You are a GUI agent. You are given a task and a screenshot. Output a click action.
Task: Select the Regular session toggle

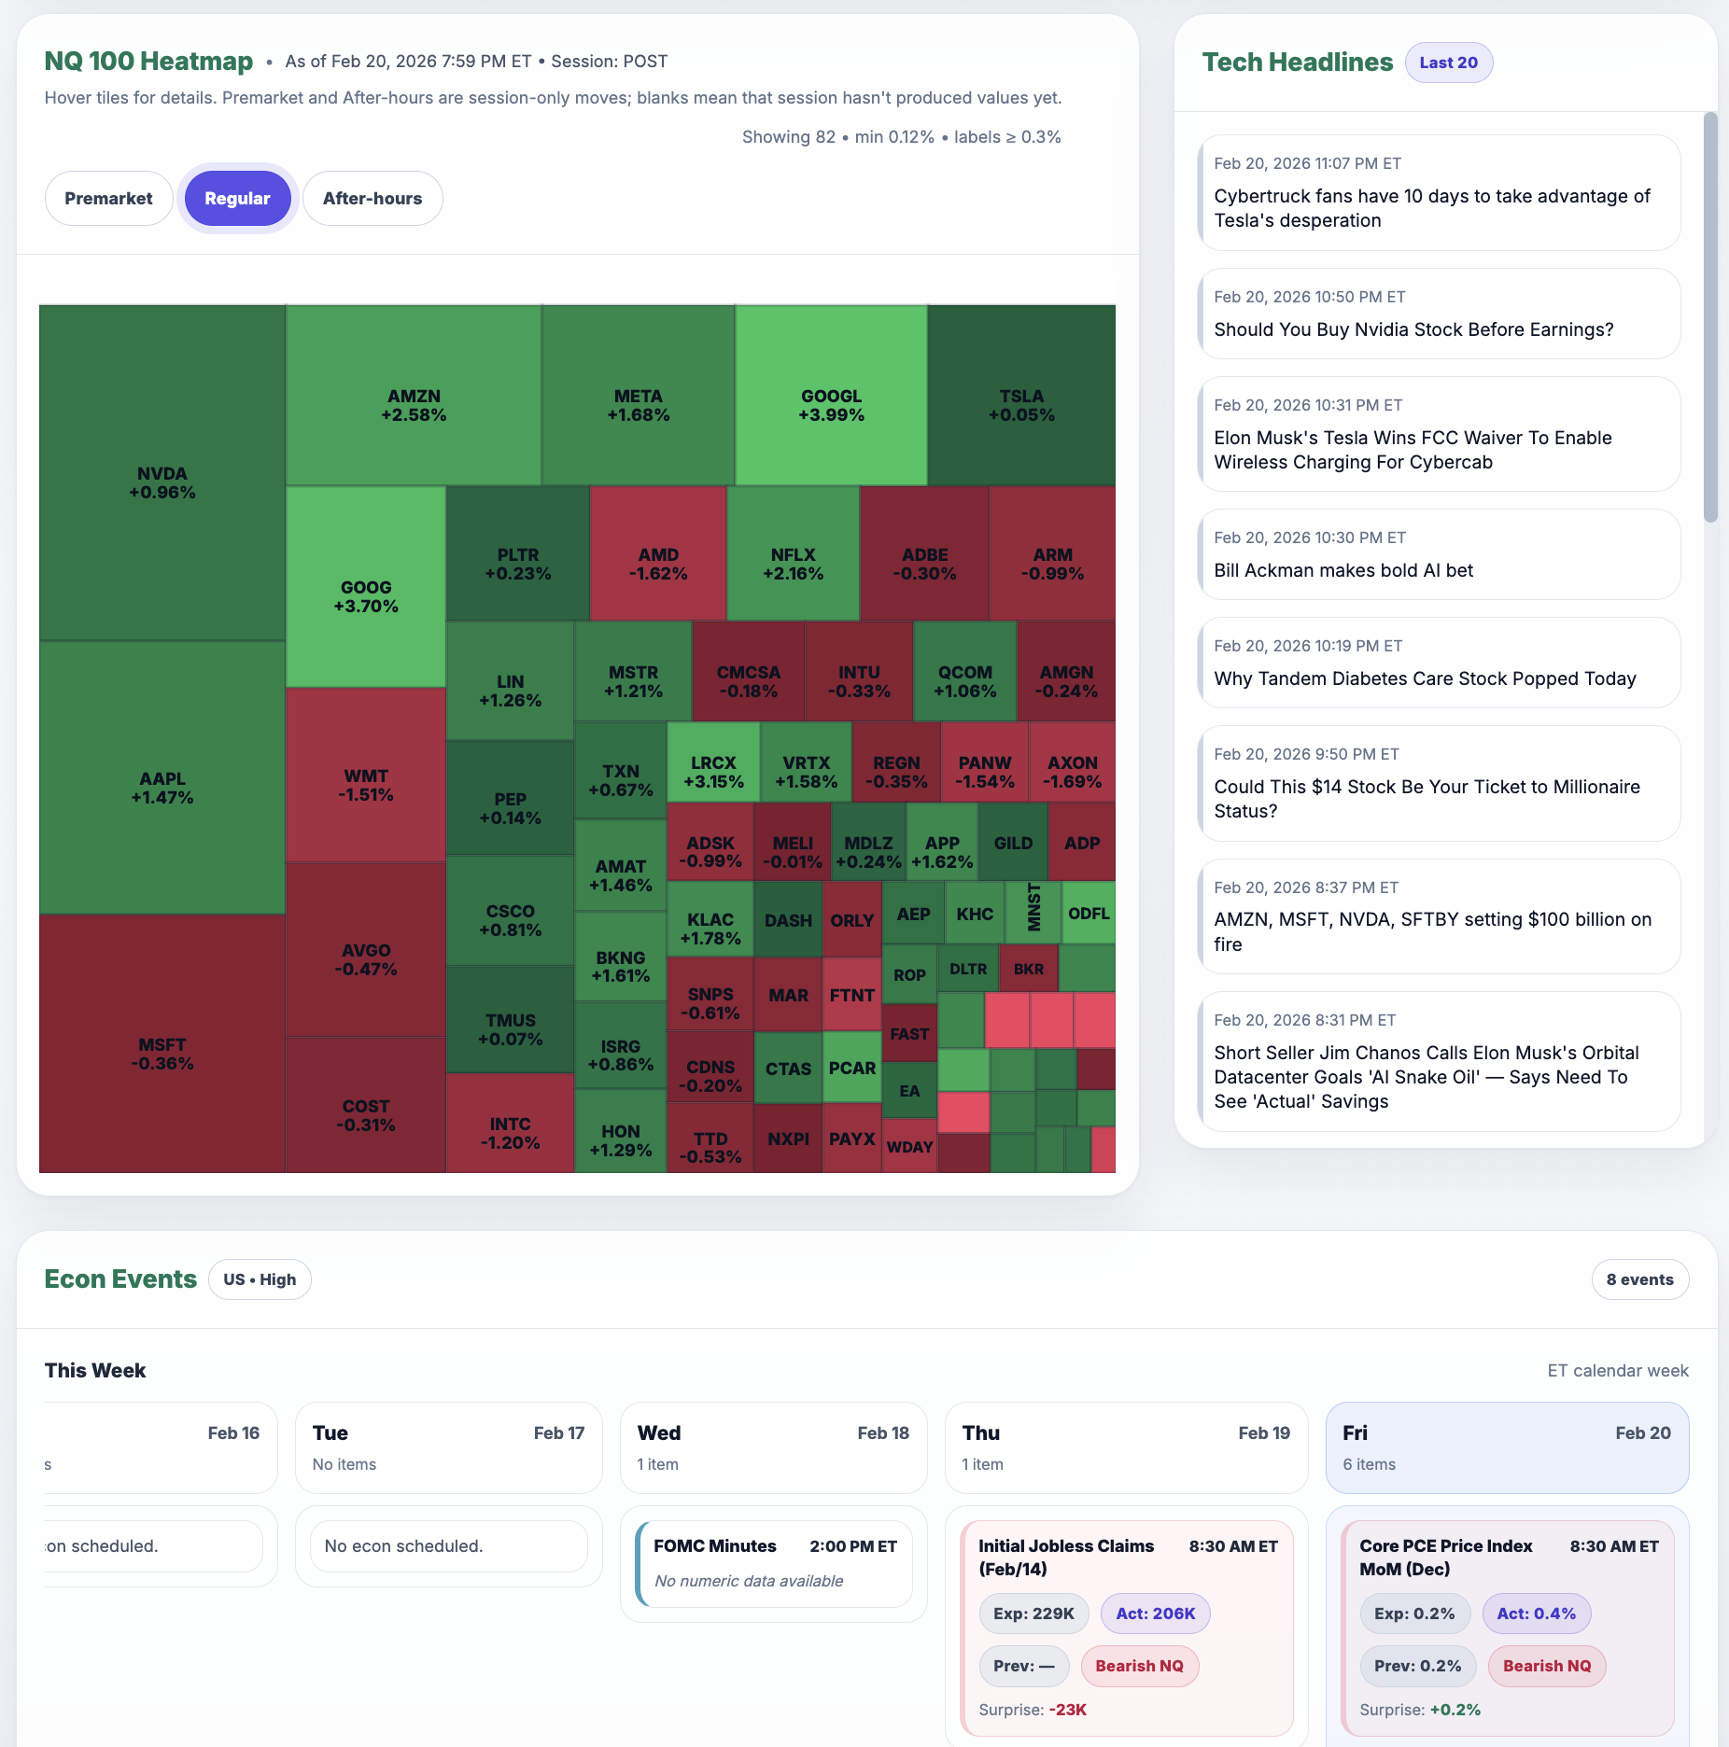tap(237, 198)
